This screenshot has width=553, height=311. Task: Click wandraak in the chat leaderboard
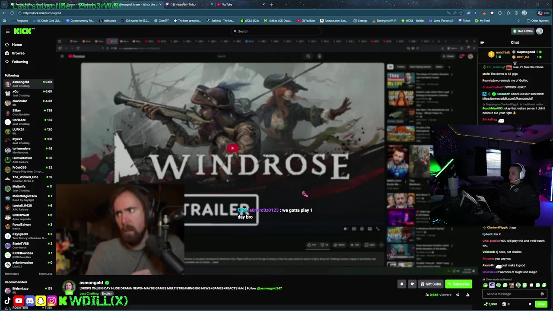pos(500,54)
